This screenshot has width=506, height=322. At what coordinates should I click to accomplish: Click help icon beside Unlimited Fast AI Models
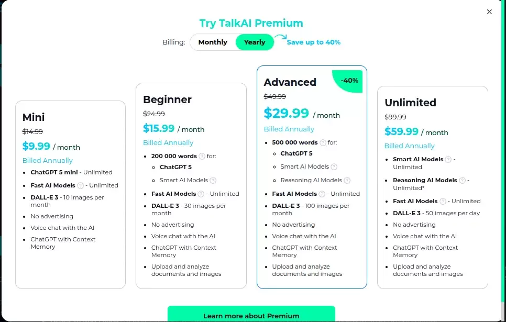pyautogui.click(x=443, y=201)
